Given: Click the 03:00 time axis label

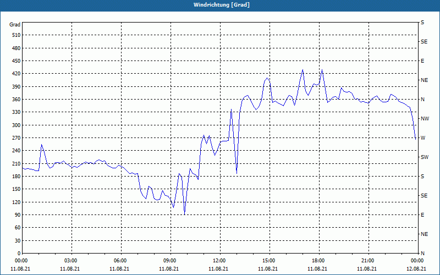Looking at the screenshot, I should point(70,261).
